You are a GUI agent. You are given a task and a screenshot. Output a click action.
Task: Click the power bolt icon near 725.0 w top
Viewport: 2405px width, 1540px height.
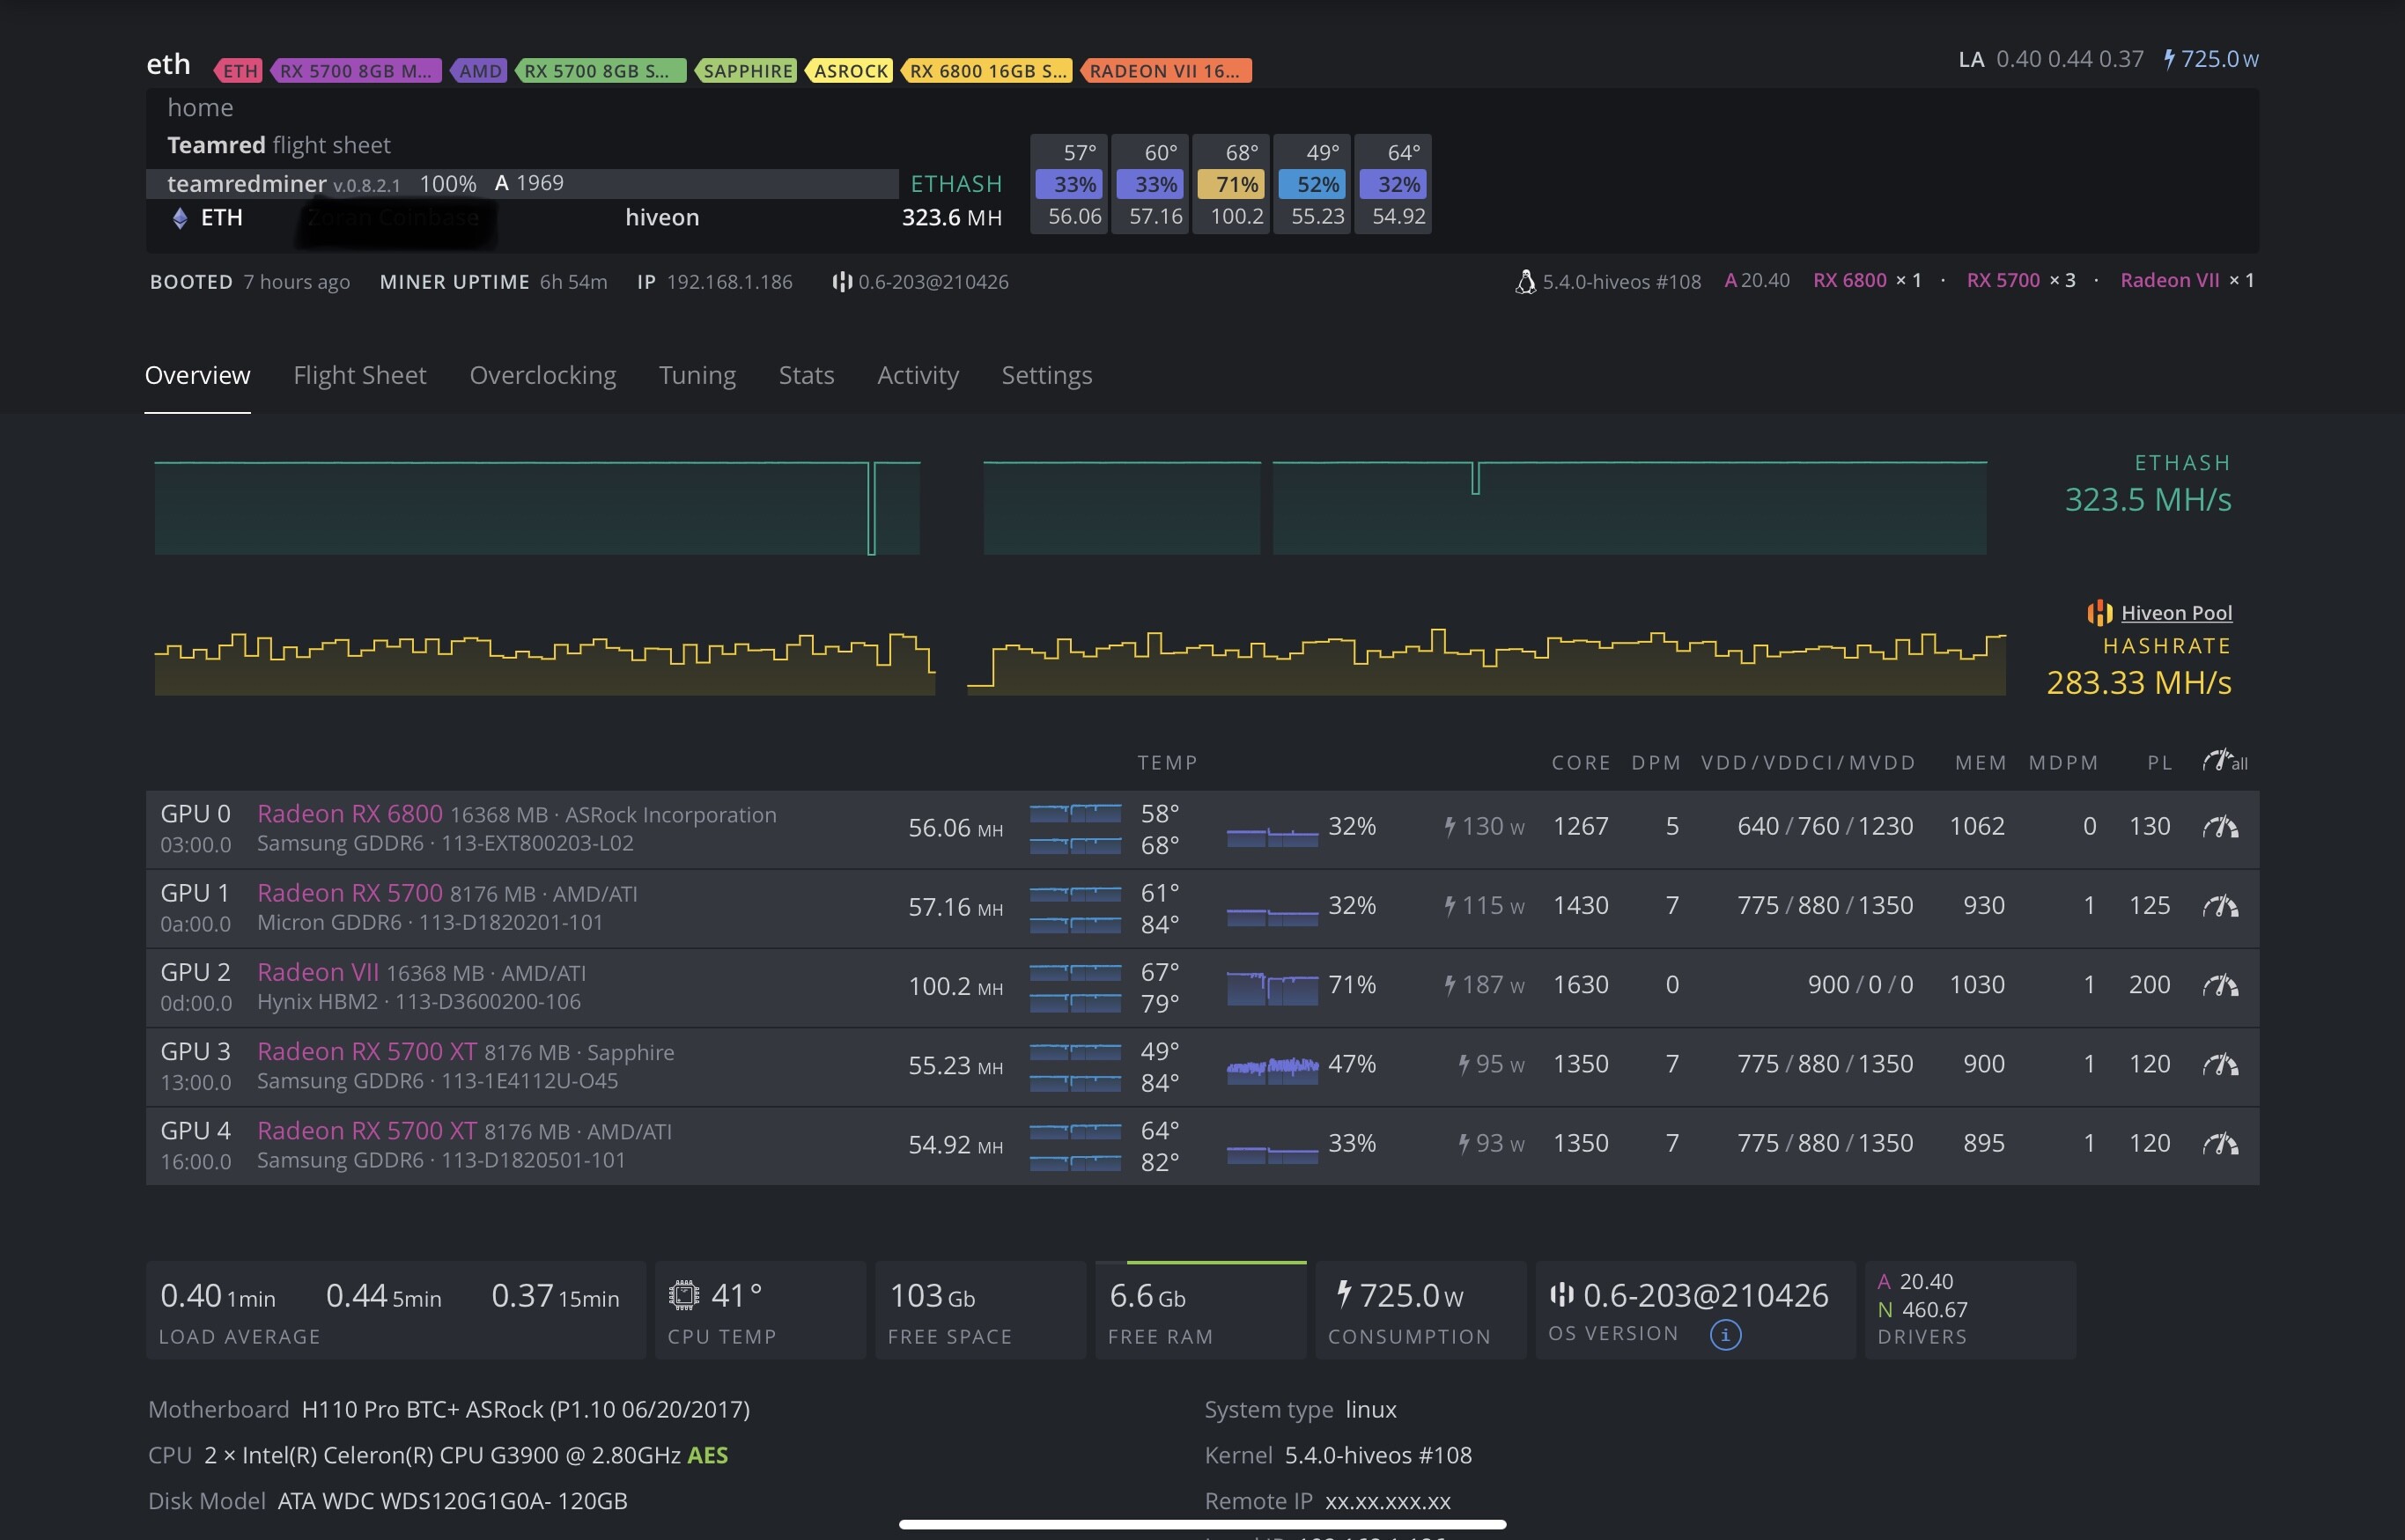(2169, 59)
